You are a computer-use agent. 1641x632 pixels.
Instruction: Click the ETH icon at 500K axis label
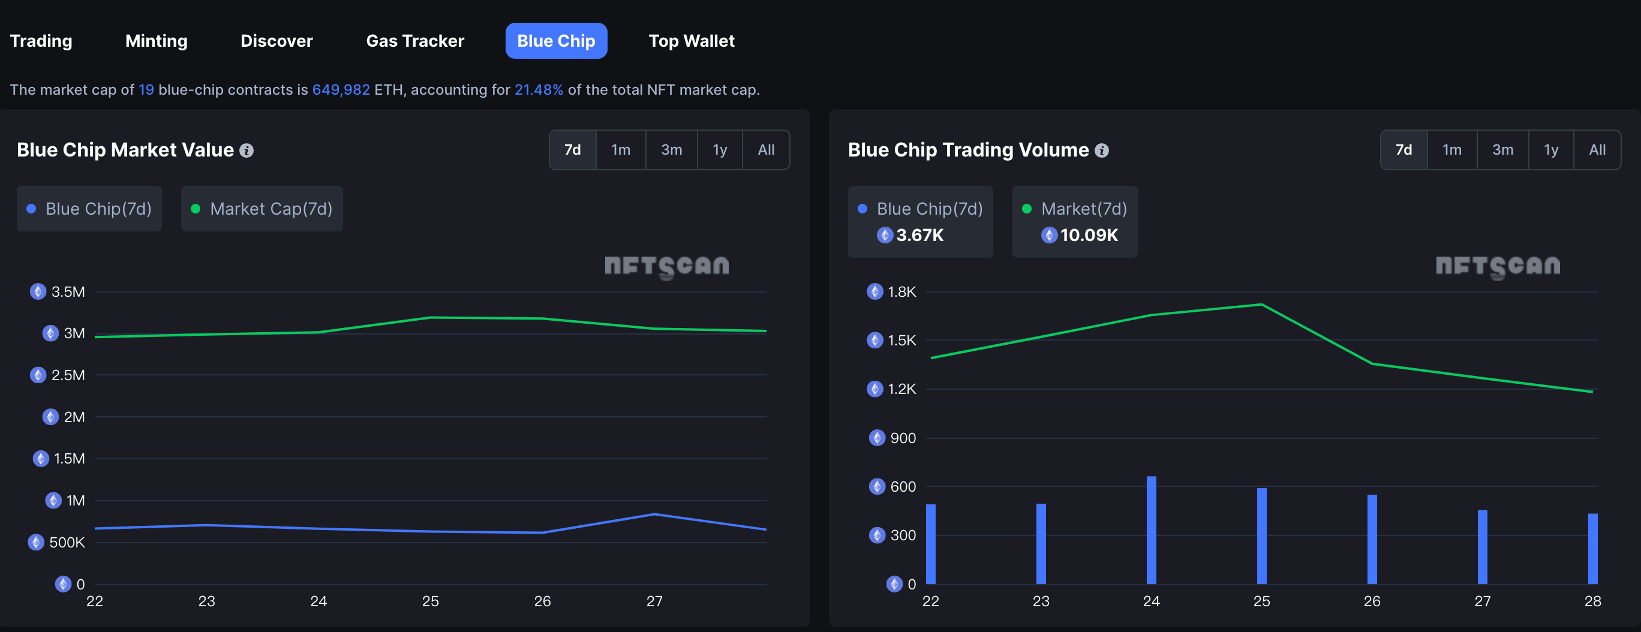[x=37, y=542]
